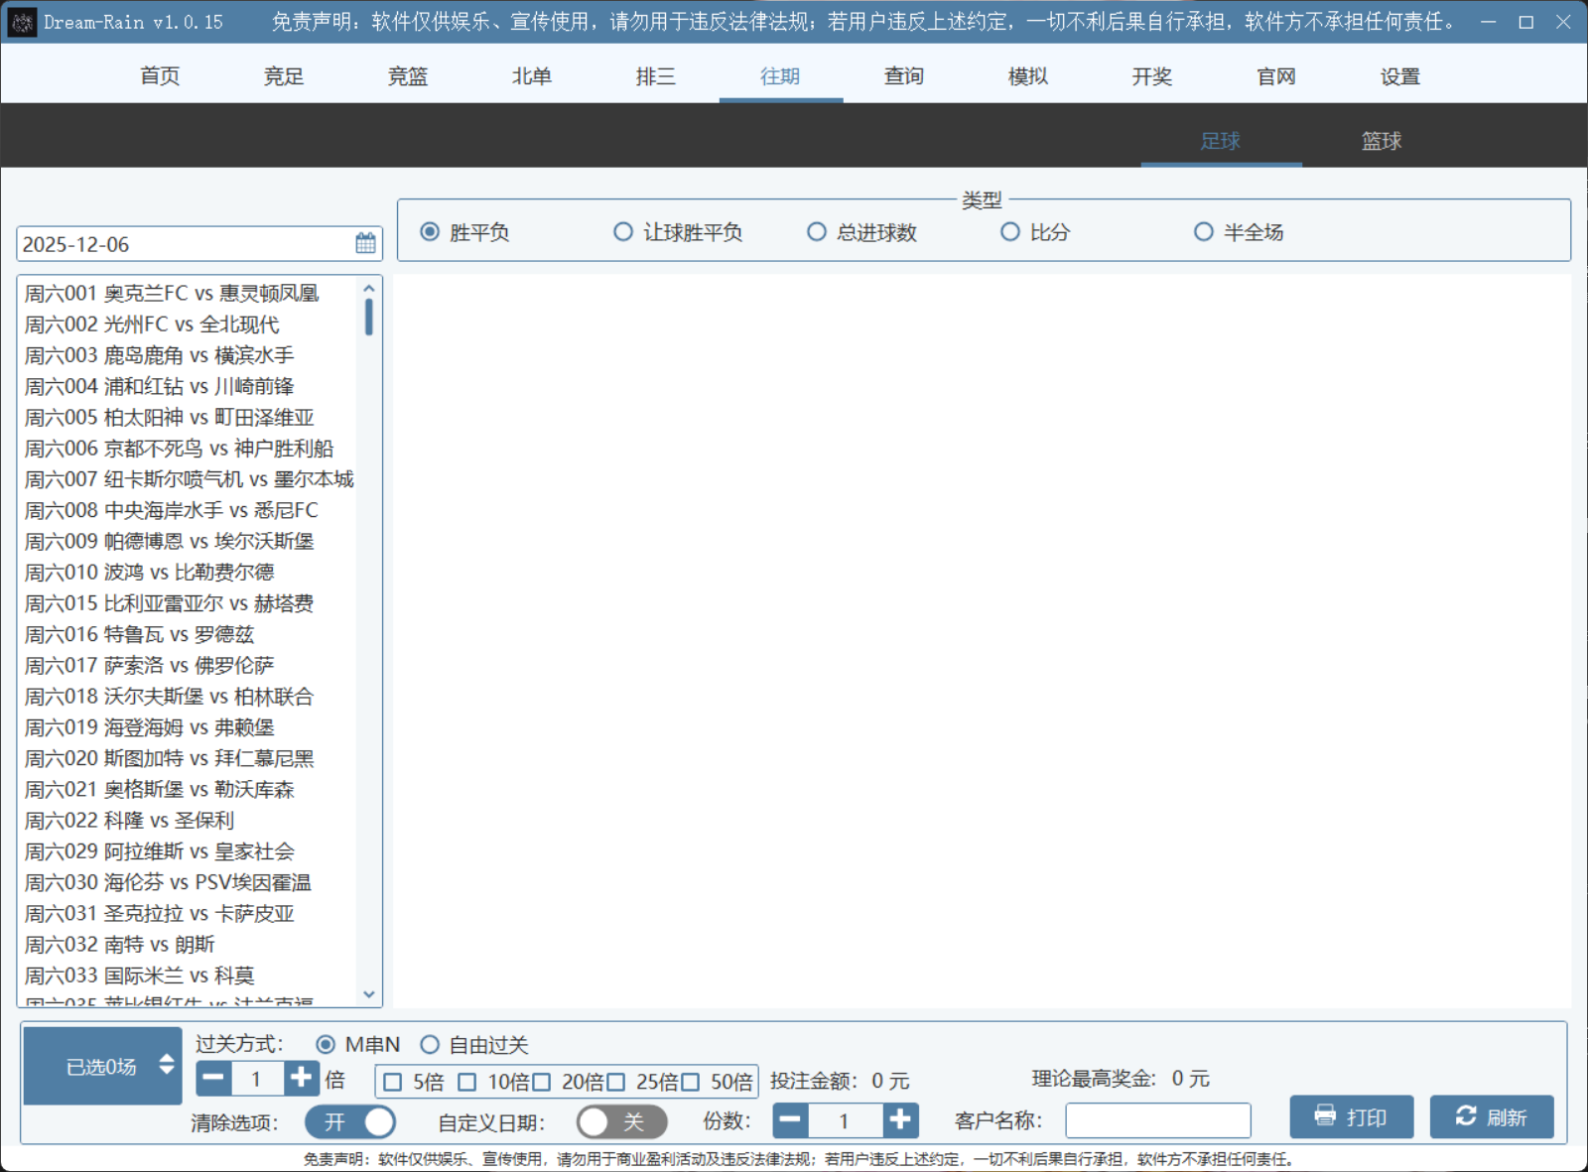Open the calendar picker next to the date
This screenshot has width=1588, height=1172.
[x=363, y=243]
